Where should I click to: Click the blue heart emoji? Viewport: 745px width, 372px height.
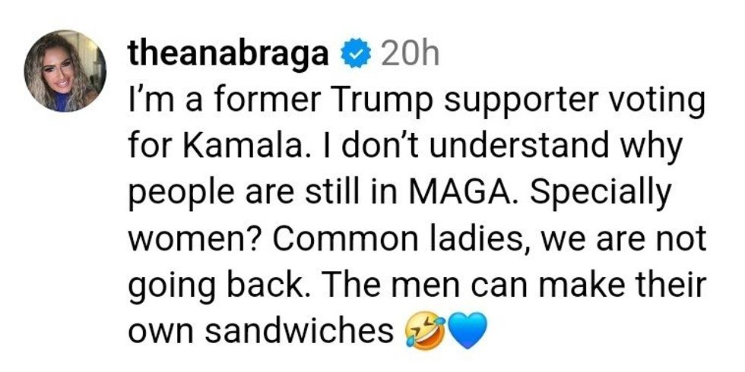[467, 331]
